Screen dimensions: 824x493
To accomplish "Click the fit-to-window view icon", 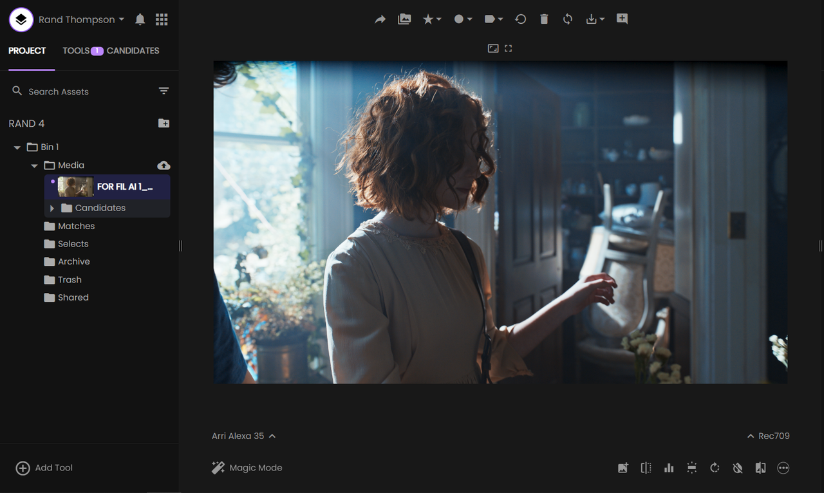I will [493, 48].
